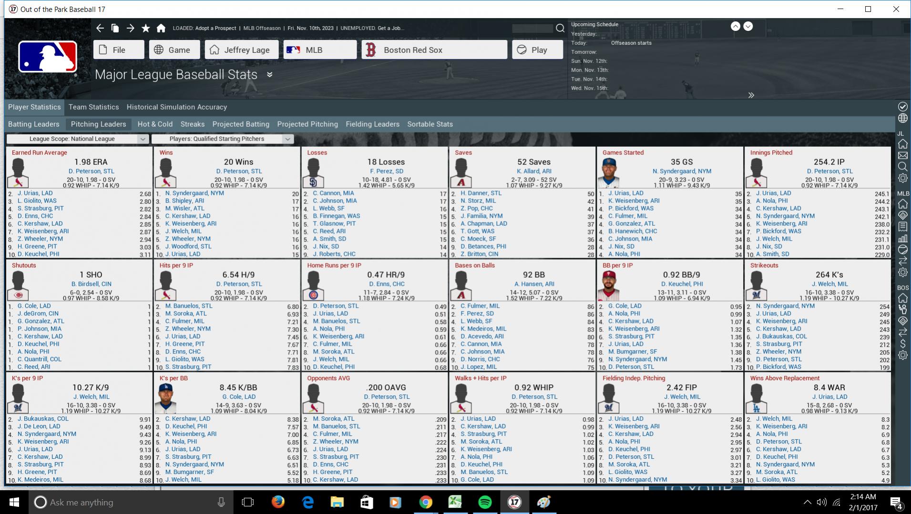Open File Explorer from the taskbar

coord(337,502)
